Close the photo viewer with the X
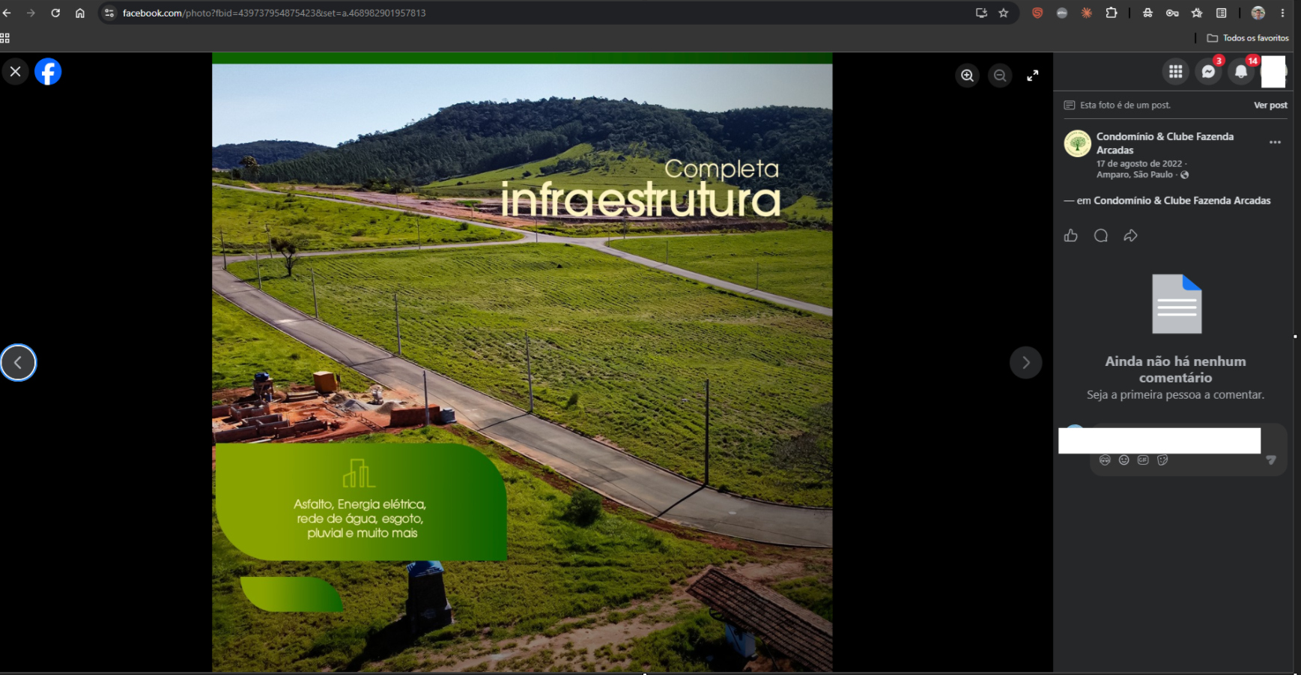Viewport: 1301px width, 675px height. pyautogui.click(x=15, y=72)
